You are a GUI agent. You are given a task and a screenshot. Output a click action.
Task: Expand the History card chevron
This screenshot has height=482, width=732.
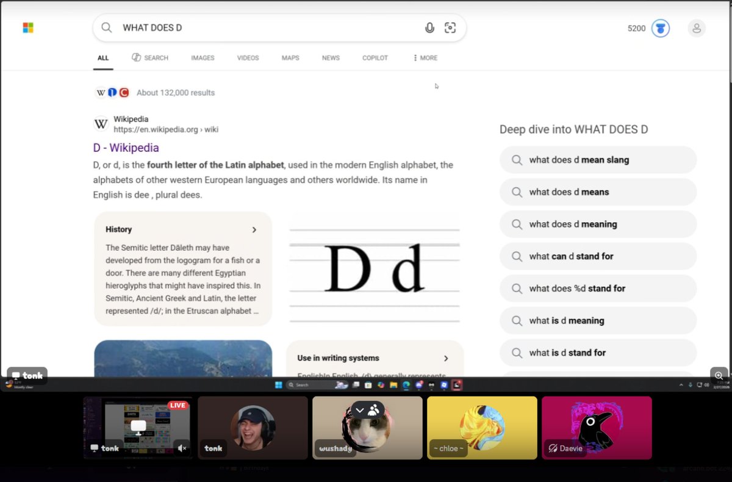point(254,230)
